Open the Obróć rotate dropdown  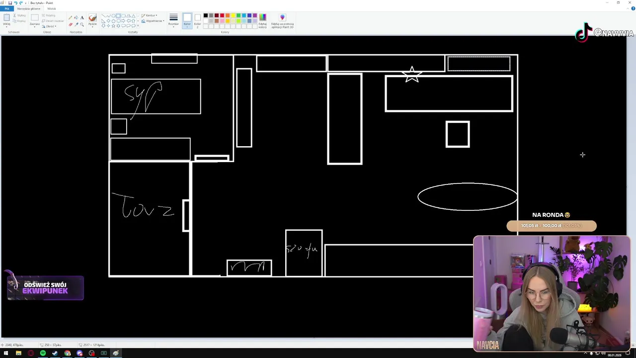49,26
